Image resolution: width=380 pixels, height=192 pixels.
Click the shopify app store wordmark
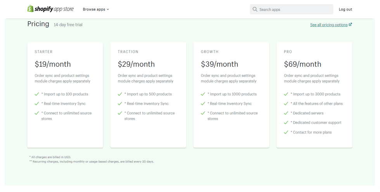point(54,9)
